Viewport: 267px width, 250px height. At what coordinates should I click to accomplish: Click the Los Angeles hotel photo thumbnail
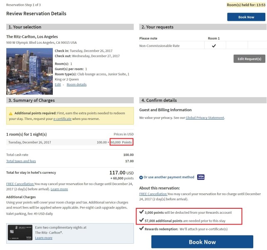[30, 71]
